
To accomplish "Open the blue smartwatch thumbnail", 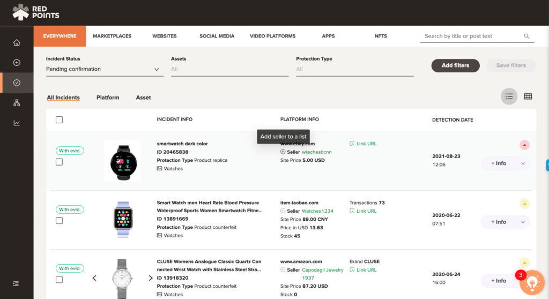I will (123, 220).
